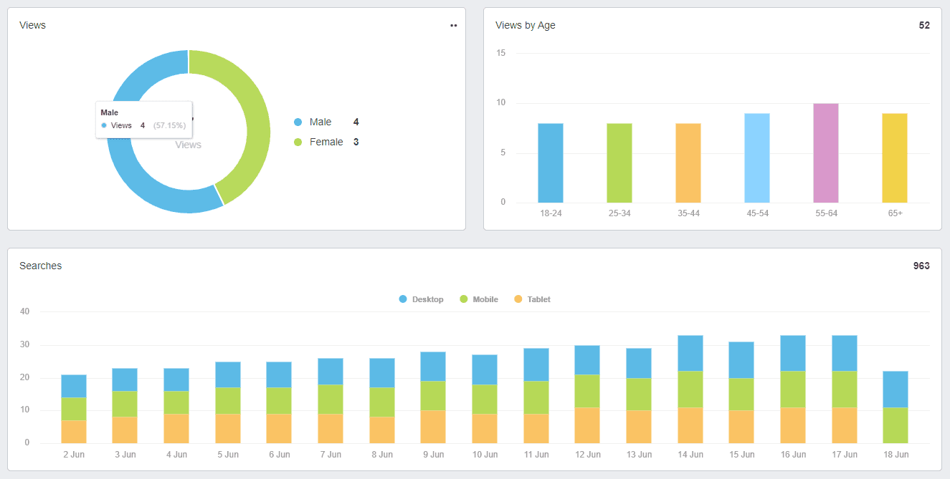Select the Female legend label
The height and width of the screenshot is (479, 950).
click(x=326, y=142)
